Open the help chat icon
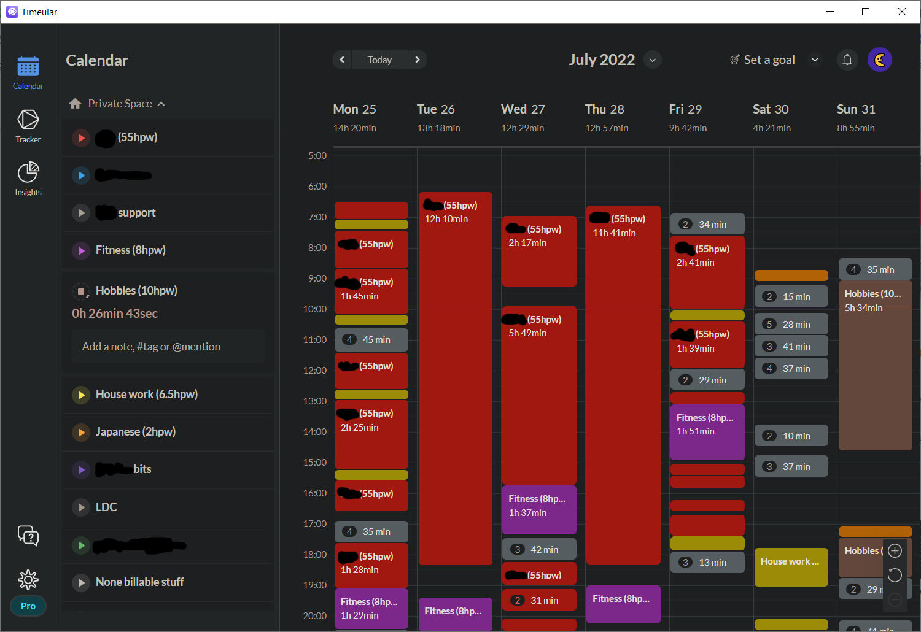 [x=28, y=536]
